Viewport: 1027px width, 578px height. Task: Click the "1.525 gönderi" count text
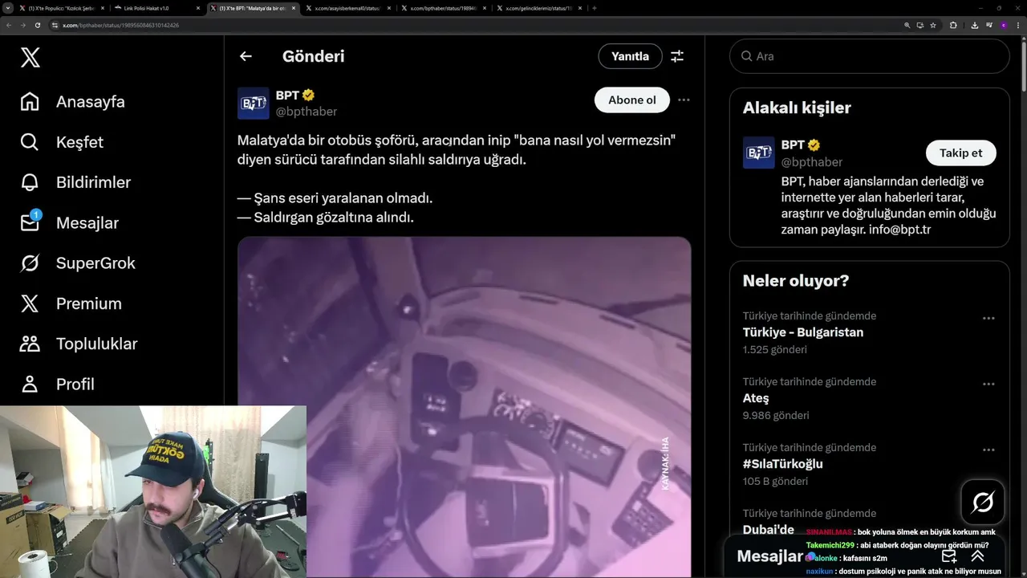[775, 349]
